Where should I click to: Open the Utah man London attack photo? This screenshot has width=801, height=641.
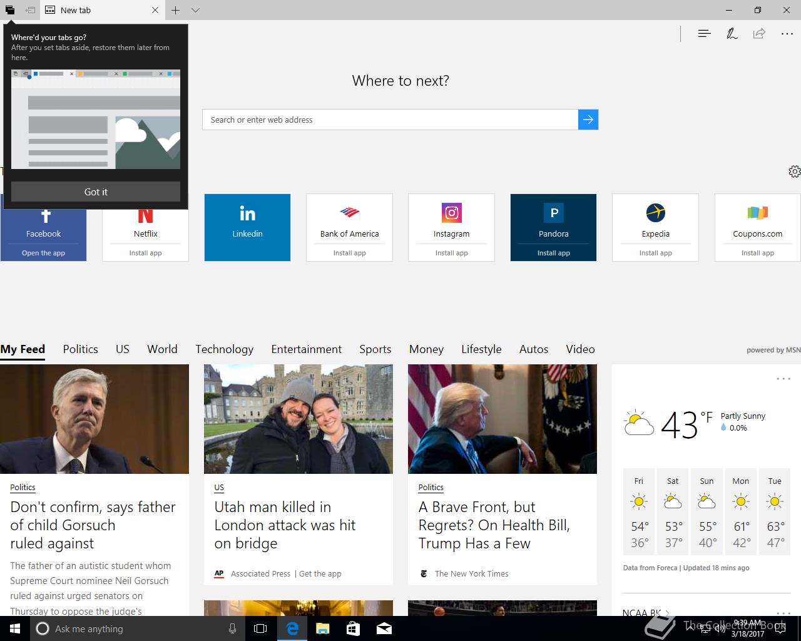click(298, 419)
